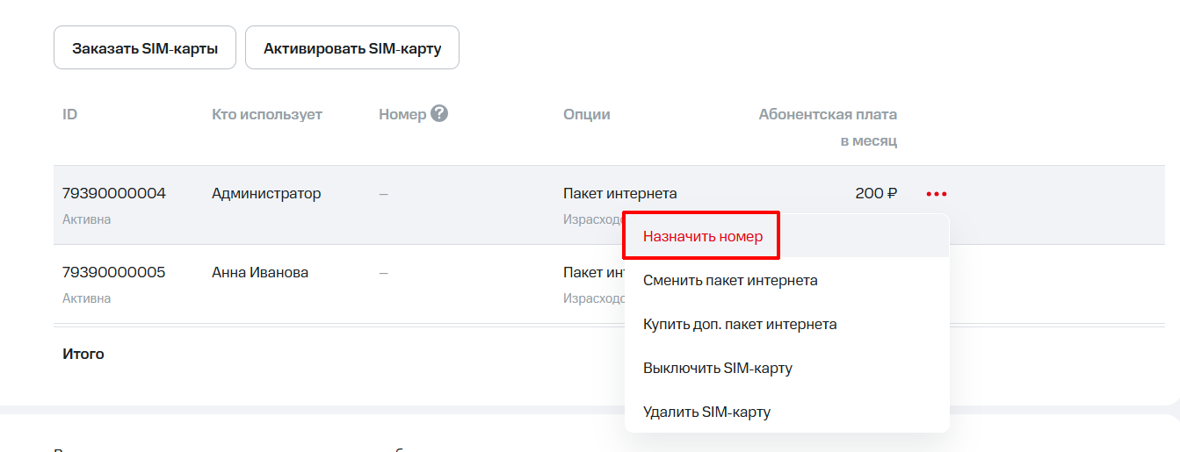This screenshot has height=452, width=1180.
Task: Click SIM ID 79390000005
Action: coord(113,273)
